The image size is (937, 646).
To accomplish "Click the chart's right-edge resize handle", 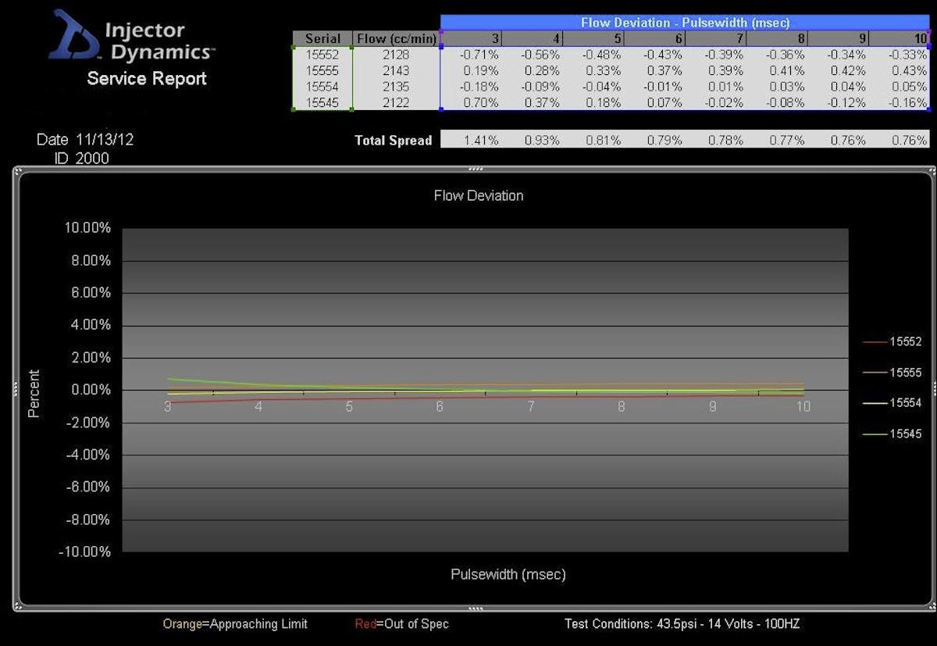I will [934, 388].
